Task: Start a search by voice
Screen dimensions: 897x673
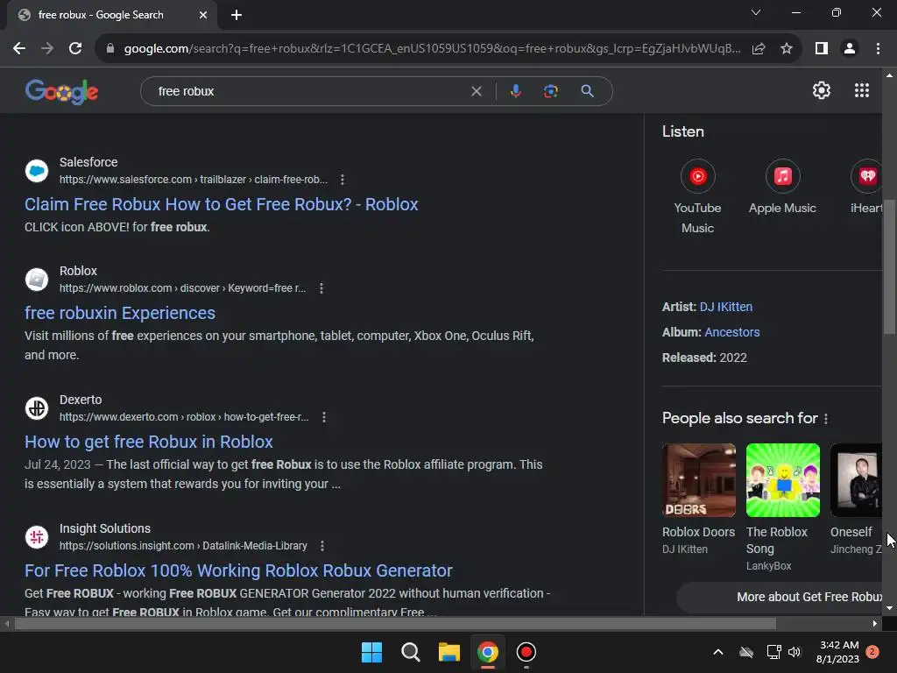Action: [x=515, y=91]
